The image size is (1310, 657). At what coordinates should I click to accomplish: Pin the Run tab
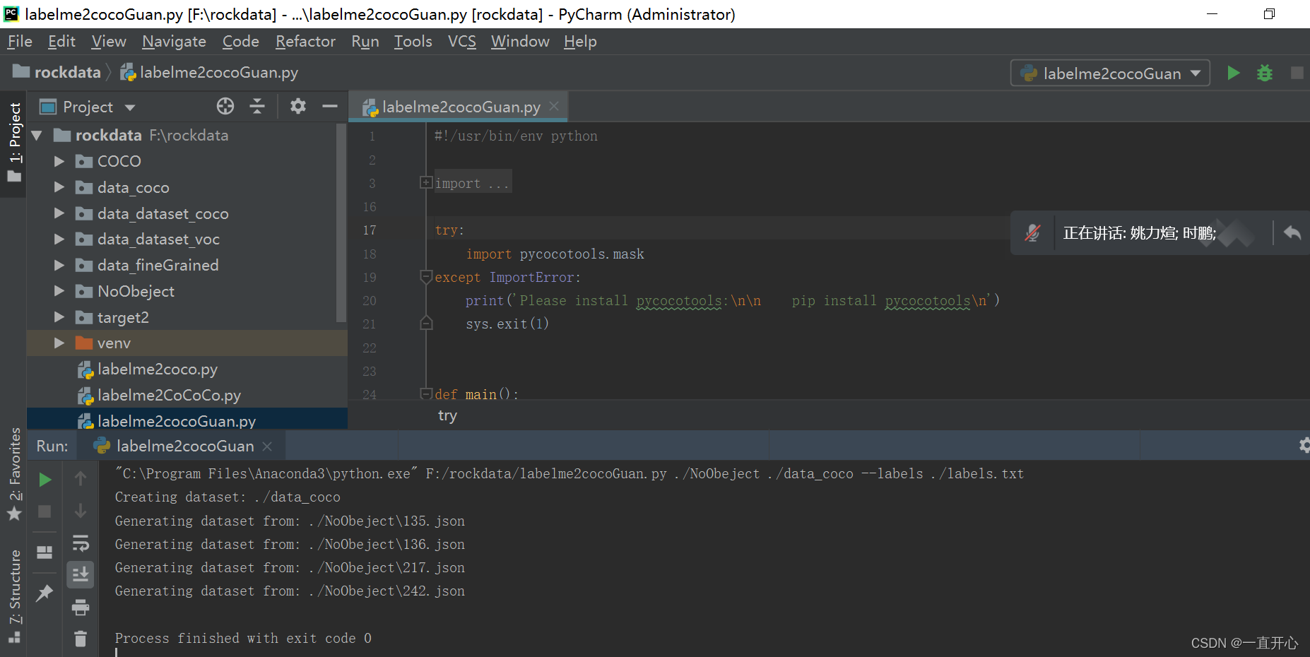pyautogui.click(x=45, y=592)
